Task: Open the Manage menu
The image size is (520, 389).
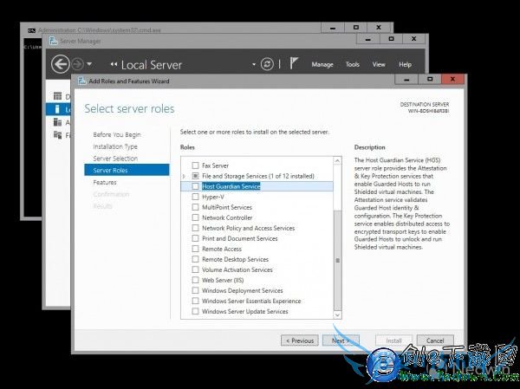Action: tap(322, 65)
